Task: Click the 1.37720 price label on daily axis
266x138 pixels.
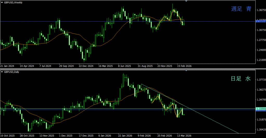Action: pyautogui.click(x=261, y=80)
